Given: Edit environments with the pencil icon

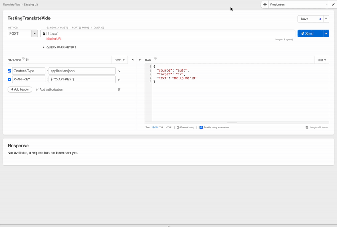Looking at the screenshot, I should (x=333, y=5).
